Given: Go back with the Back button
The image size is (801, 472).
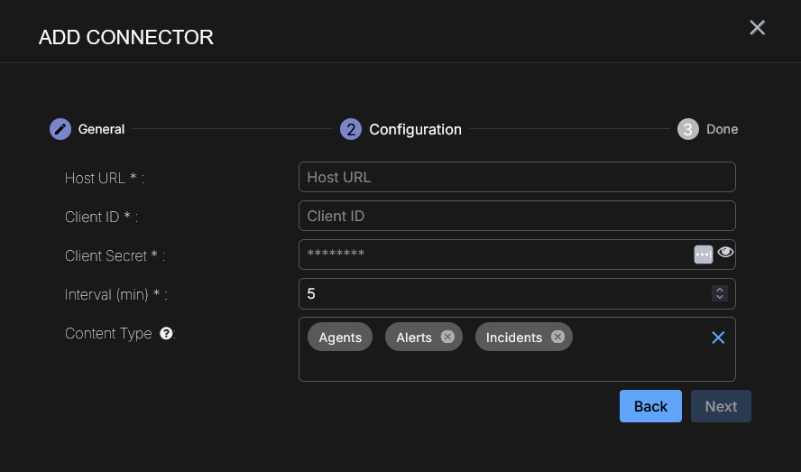Looking at the screenshot, I should point(650,406).
